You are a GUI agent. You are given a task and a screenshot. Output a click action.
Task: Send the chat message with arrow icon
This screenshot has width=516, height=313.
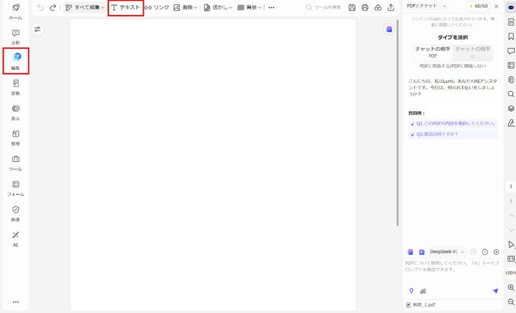click(x=495, y=291)
